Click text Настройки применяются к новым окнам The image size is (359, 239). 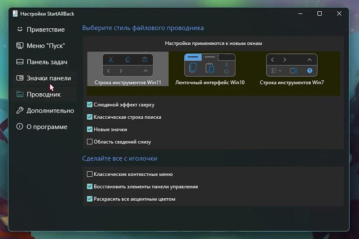[x=214, y=43]
